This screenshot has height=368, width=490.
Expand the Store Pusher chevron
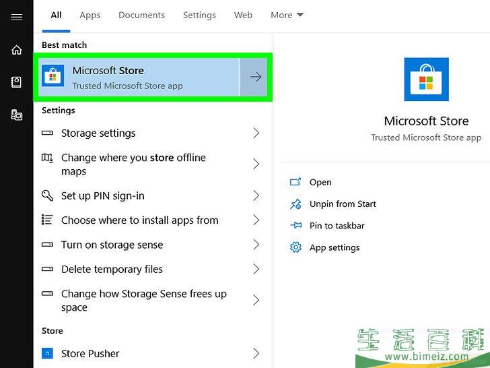coord(256,353)
